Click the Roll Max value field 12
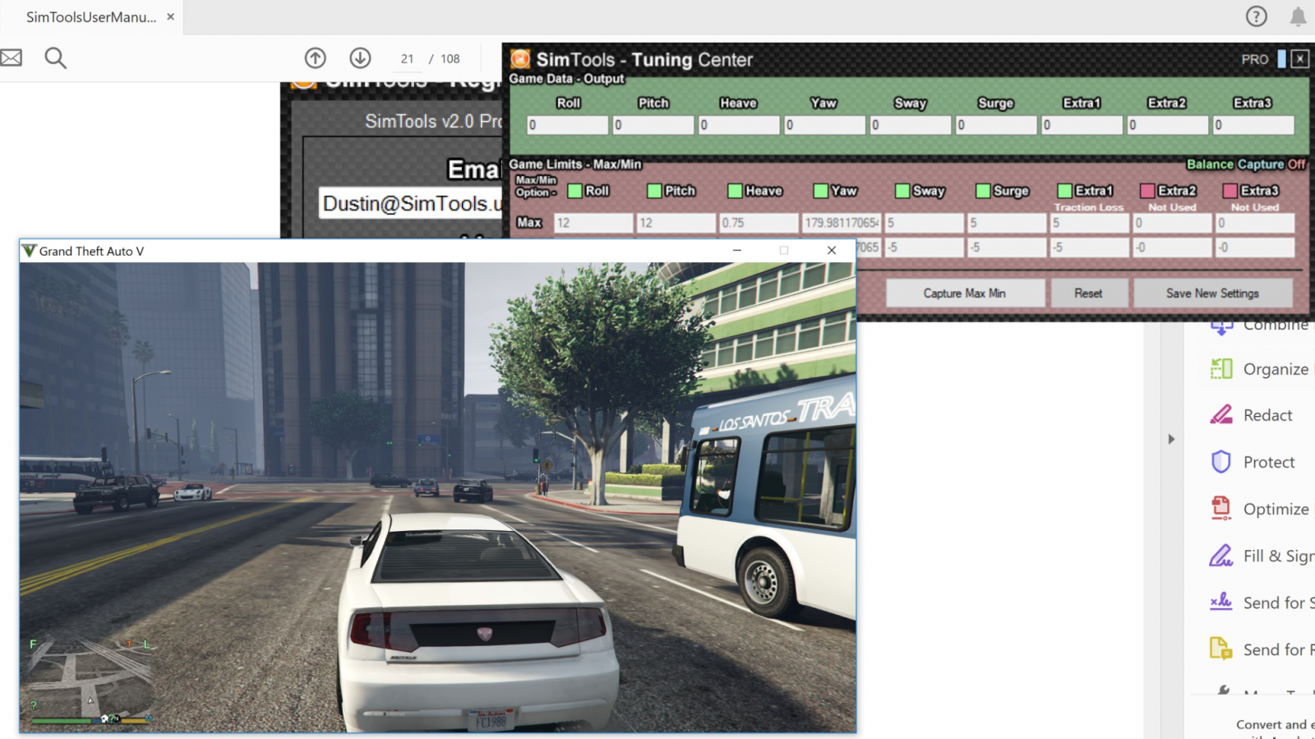This screenshot has height=739, width=1315. [x=593, y=223]
